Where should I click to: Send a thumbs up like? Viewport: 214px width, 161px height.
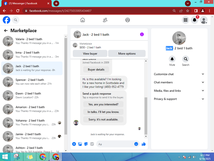click(144, 144)
